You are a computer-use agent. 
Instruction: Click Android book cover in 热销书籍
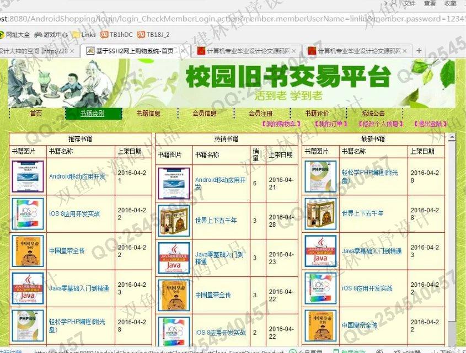[x=174, y=183]
